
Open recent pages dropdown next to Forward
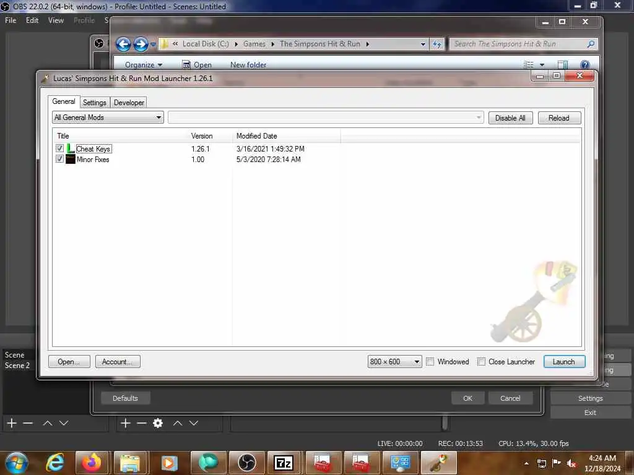pyautogui.click(x=153, y=44)
